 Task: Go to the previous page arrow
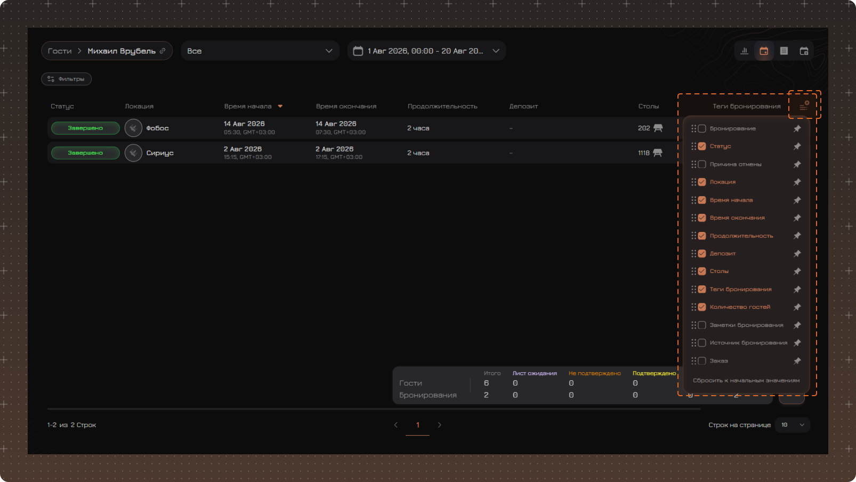tap(395, 425)
